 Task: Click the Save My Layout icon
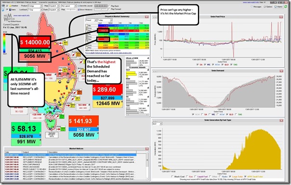pyautogui.click(x=79, y=6)
